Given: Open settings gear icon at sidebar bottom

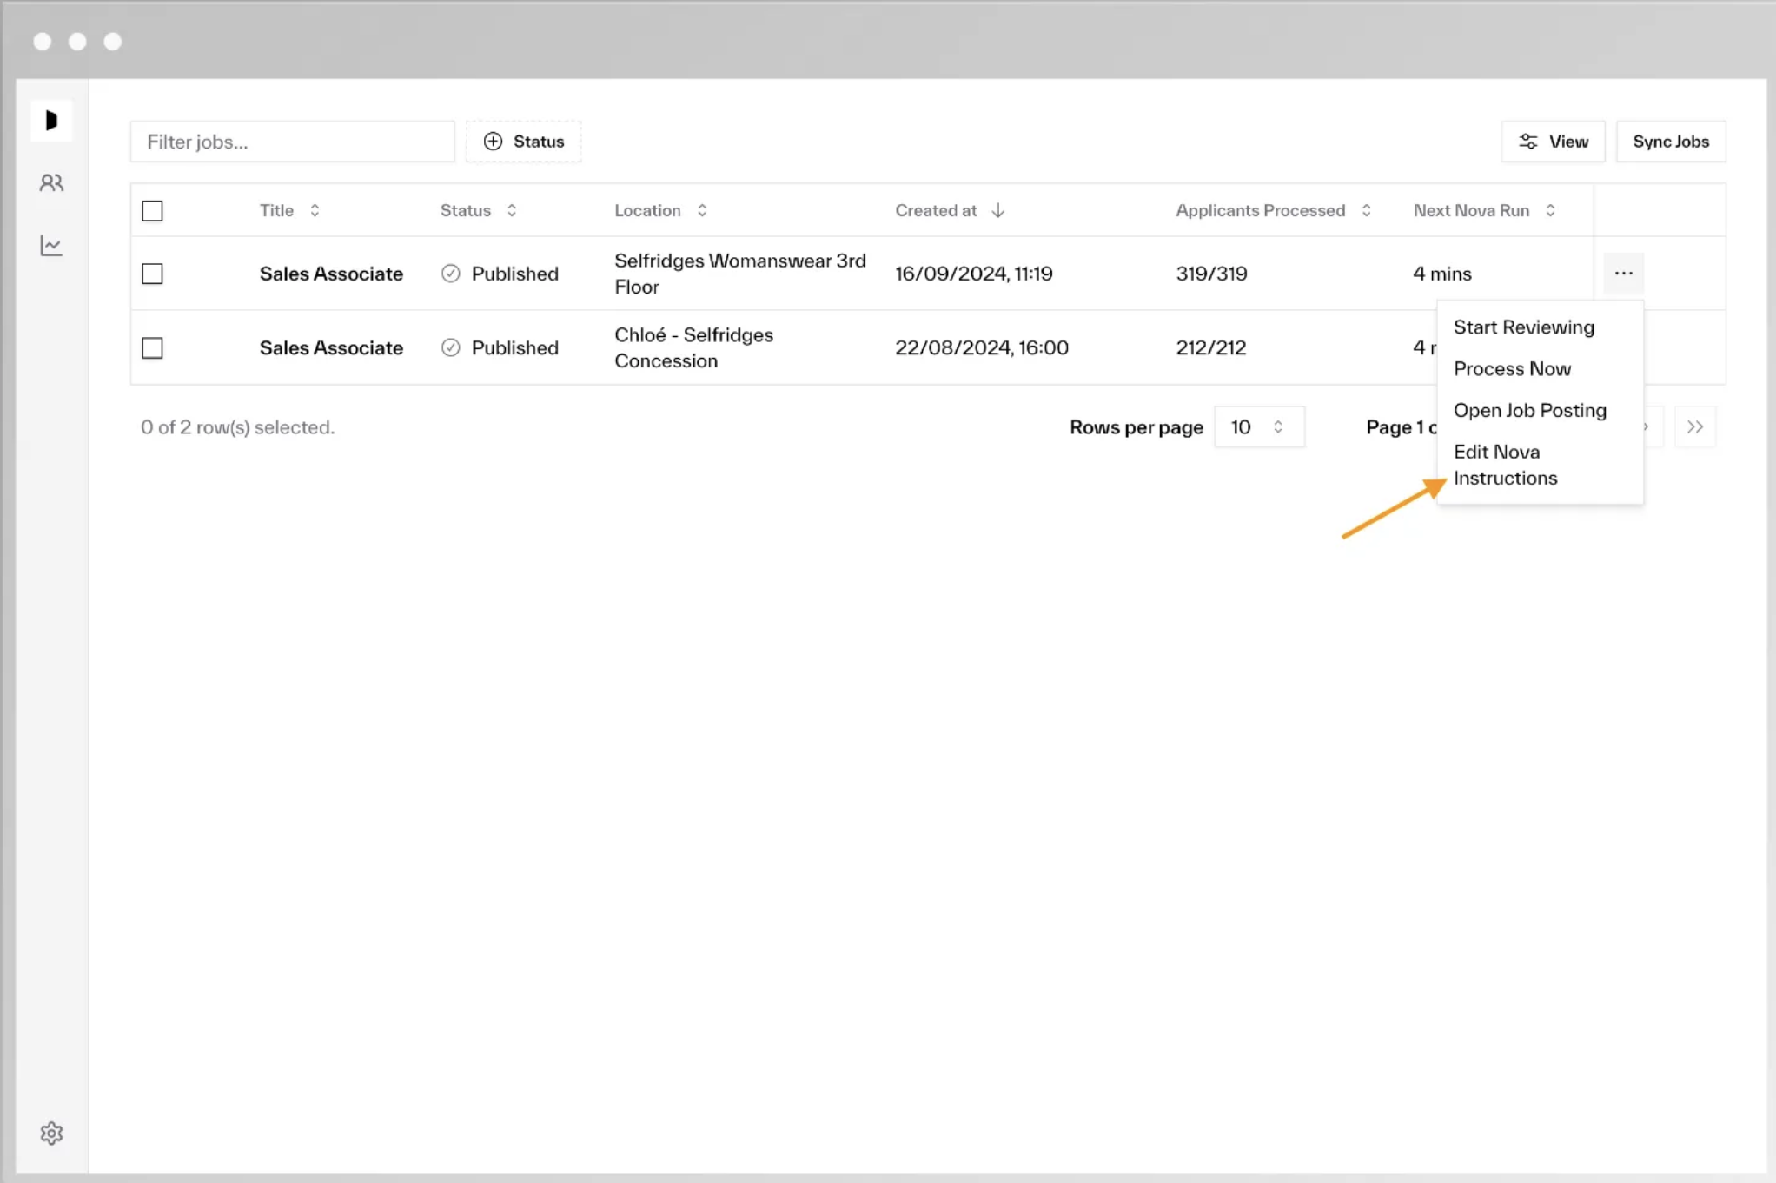Looking at the screenshot, I should point(51,1133).
